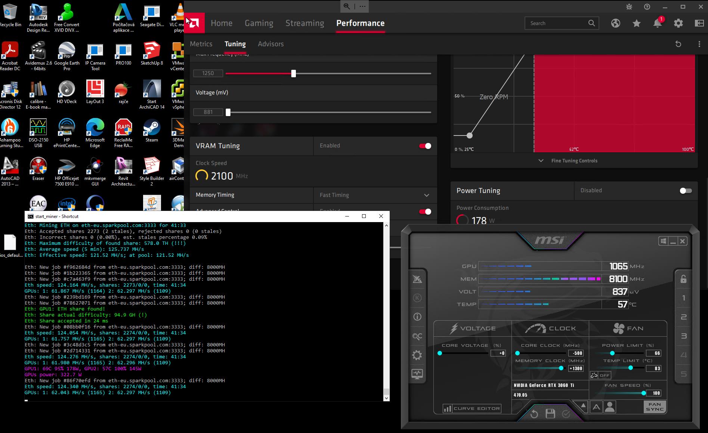Image resolution: width=708 pixels, height=433 pixels.
Task: Toggle FAN SYNC in Afterburner
Action: pyautogui.click(x=655, y=407)
